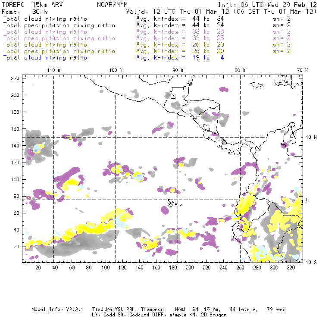319x319 pixels.
Task: Click the "60" tick on the horizontal axis
Action: click(72, 268)
